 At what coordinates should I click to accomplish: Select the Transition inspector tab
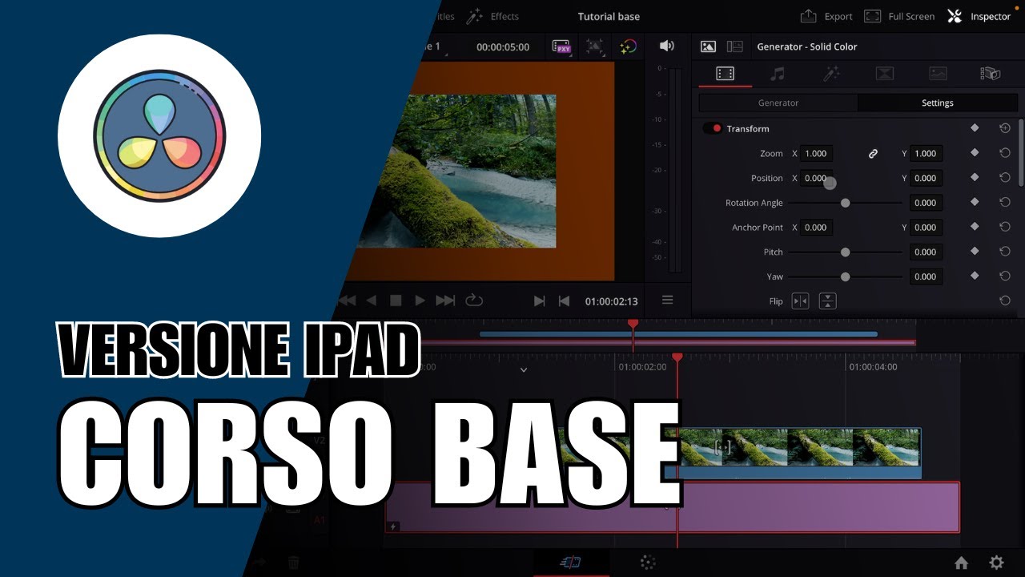tap(884, 74)
